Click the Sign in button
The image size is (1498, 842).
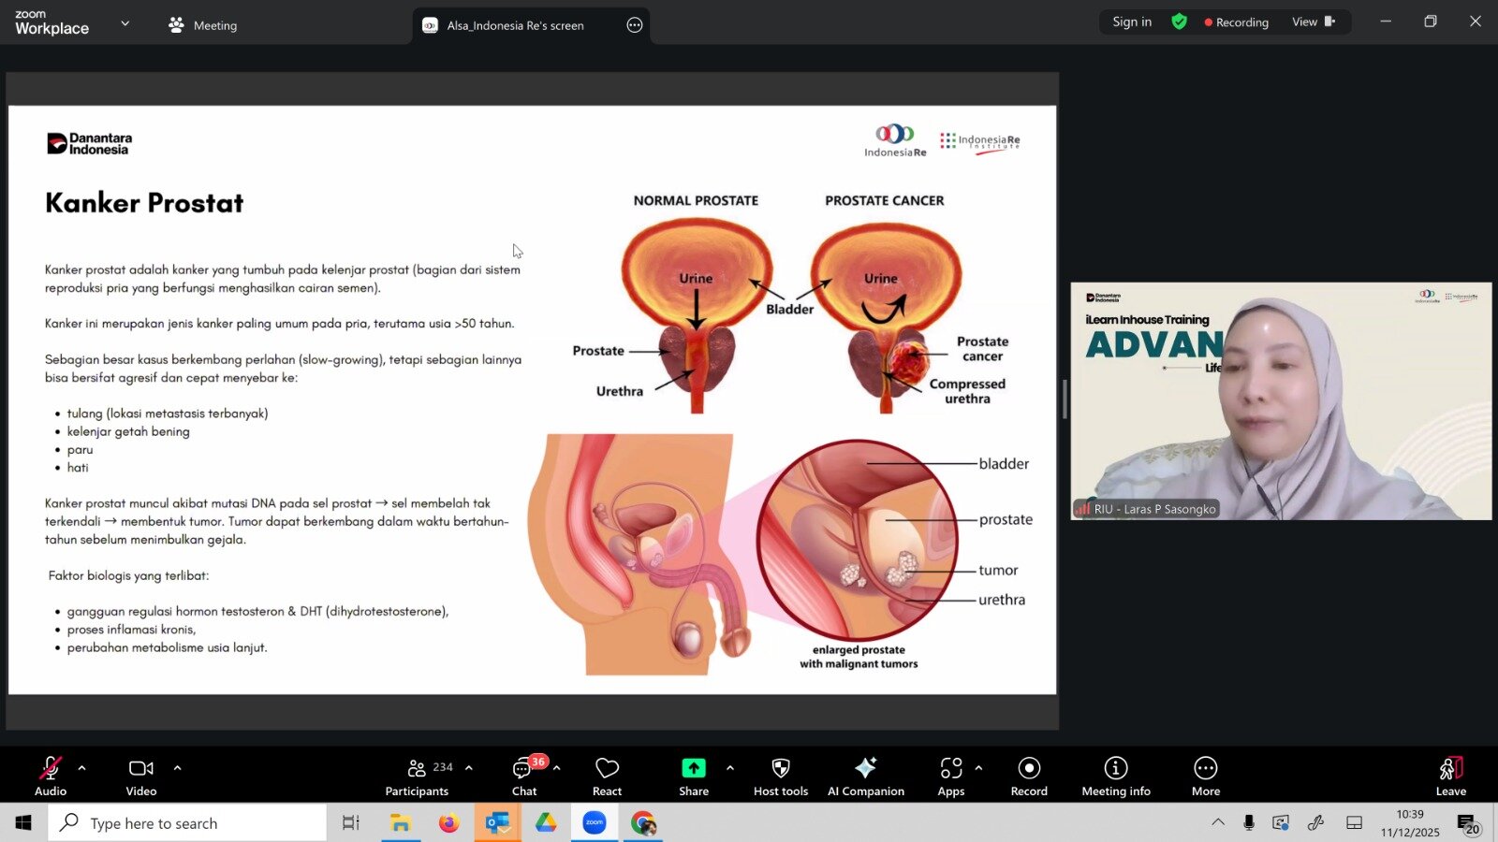coord(1131,22)
